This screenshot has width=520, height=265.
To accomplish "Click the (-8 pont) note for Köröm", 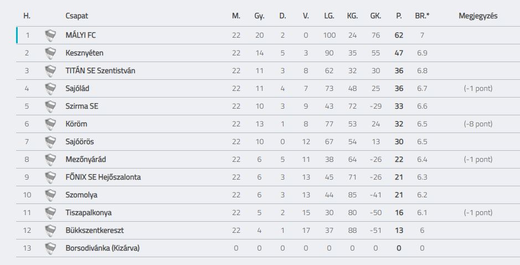I will pos(478,124).
